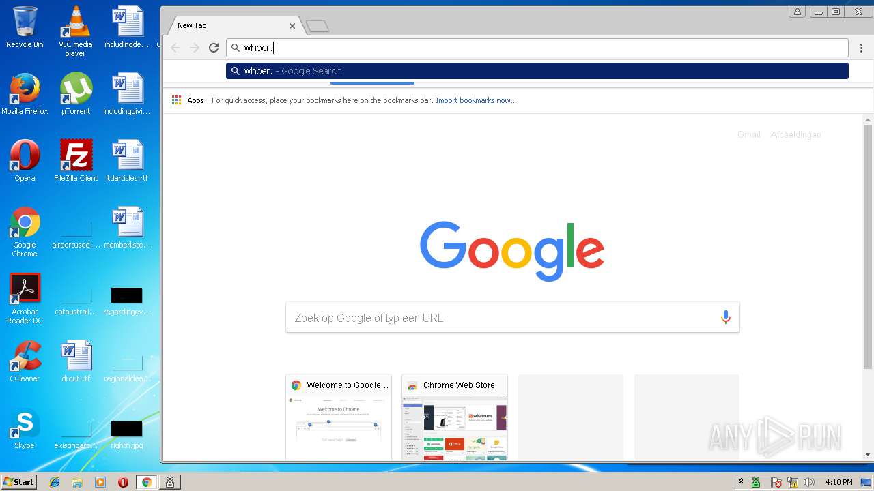Open Internet Explorer from the taskbar
Image resolution: width=874 pixels, height=491 pixels.
pyautogui.click(x=55, y=482)
